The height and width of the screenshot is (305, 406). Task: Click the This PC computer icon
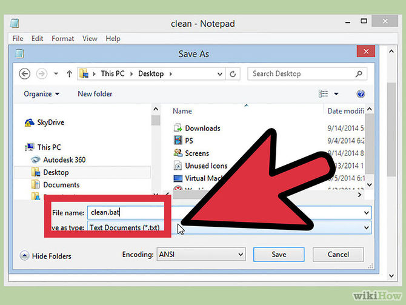coord(30,147)
